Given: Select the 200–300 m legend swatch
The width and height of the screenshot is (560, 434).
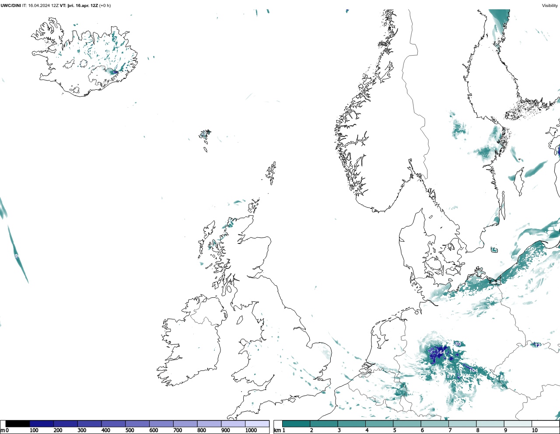Looking at the screenshot, I should click(66, 423).
